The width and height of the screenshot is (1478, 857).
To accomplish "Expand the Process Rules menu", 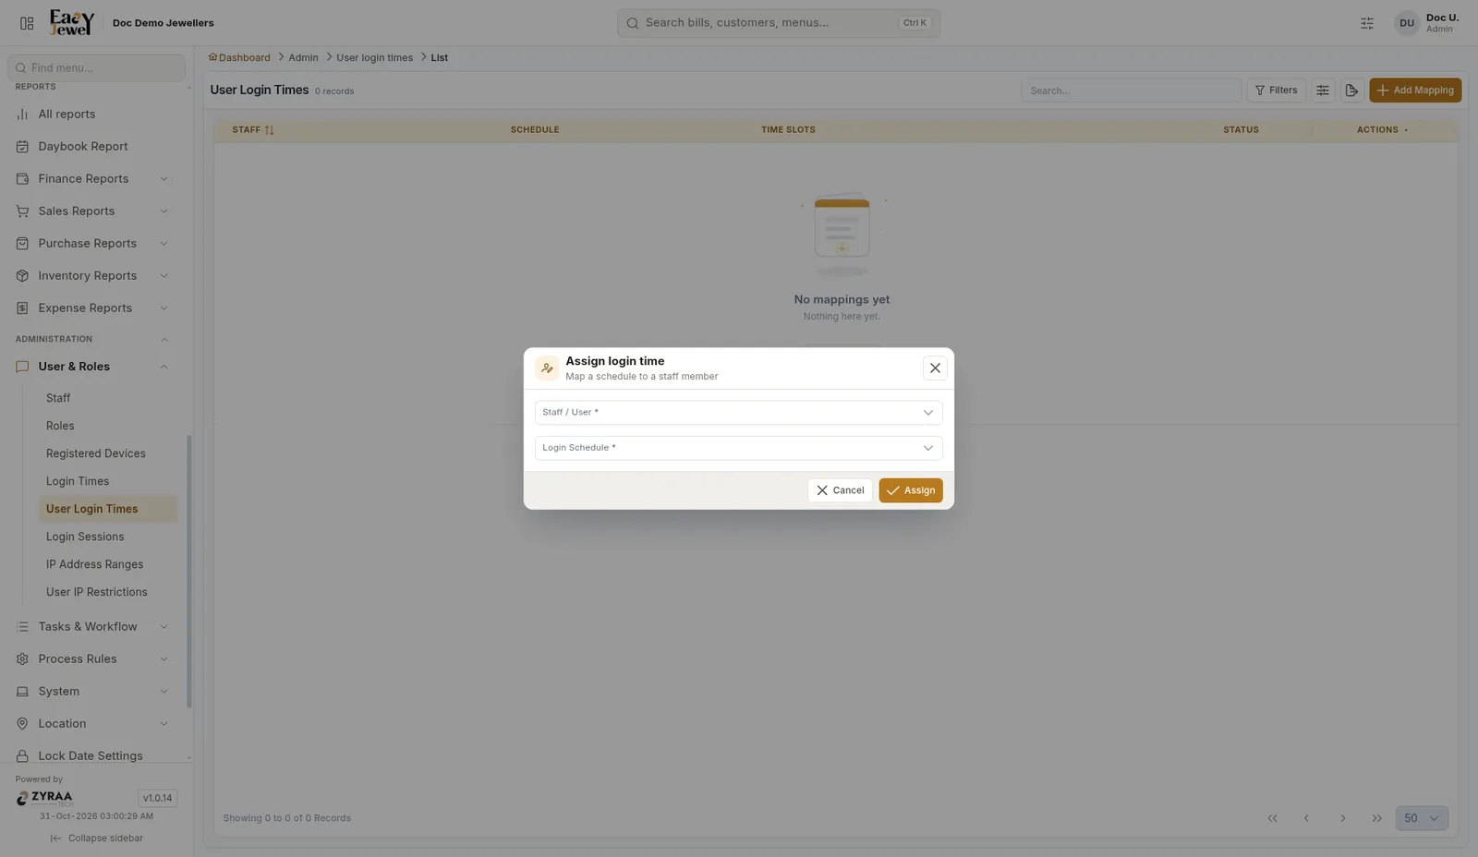I will 92,659.
